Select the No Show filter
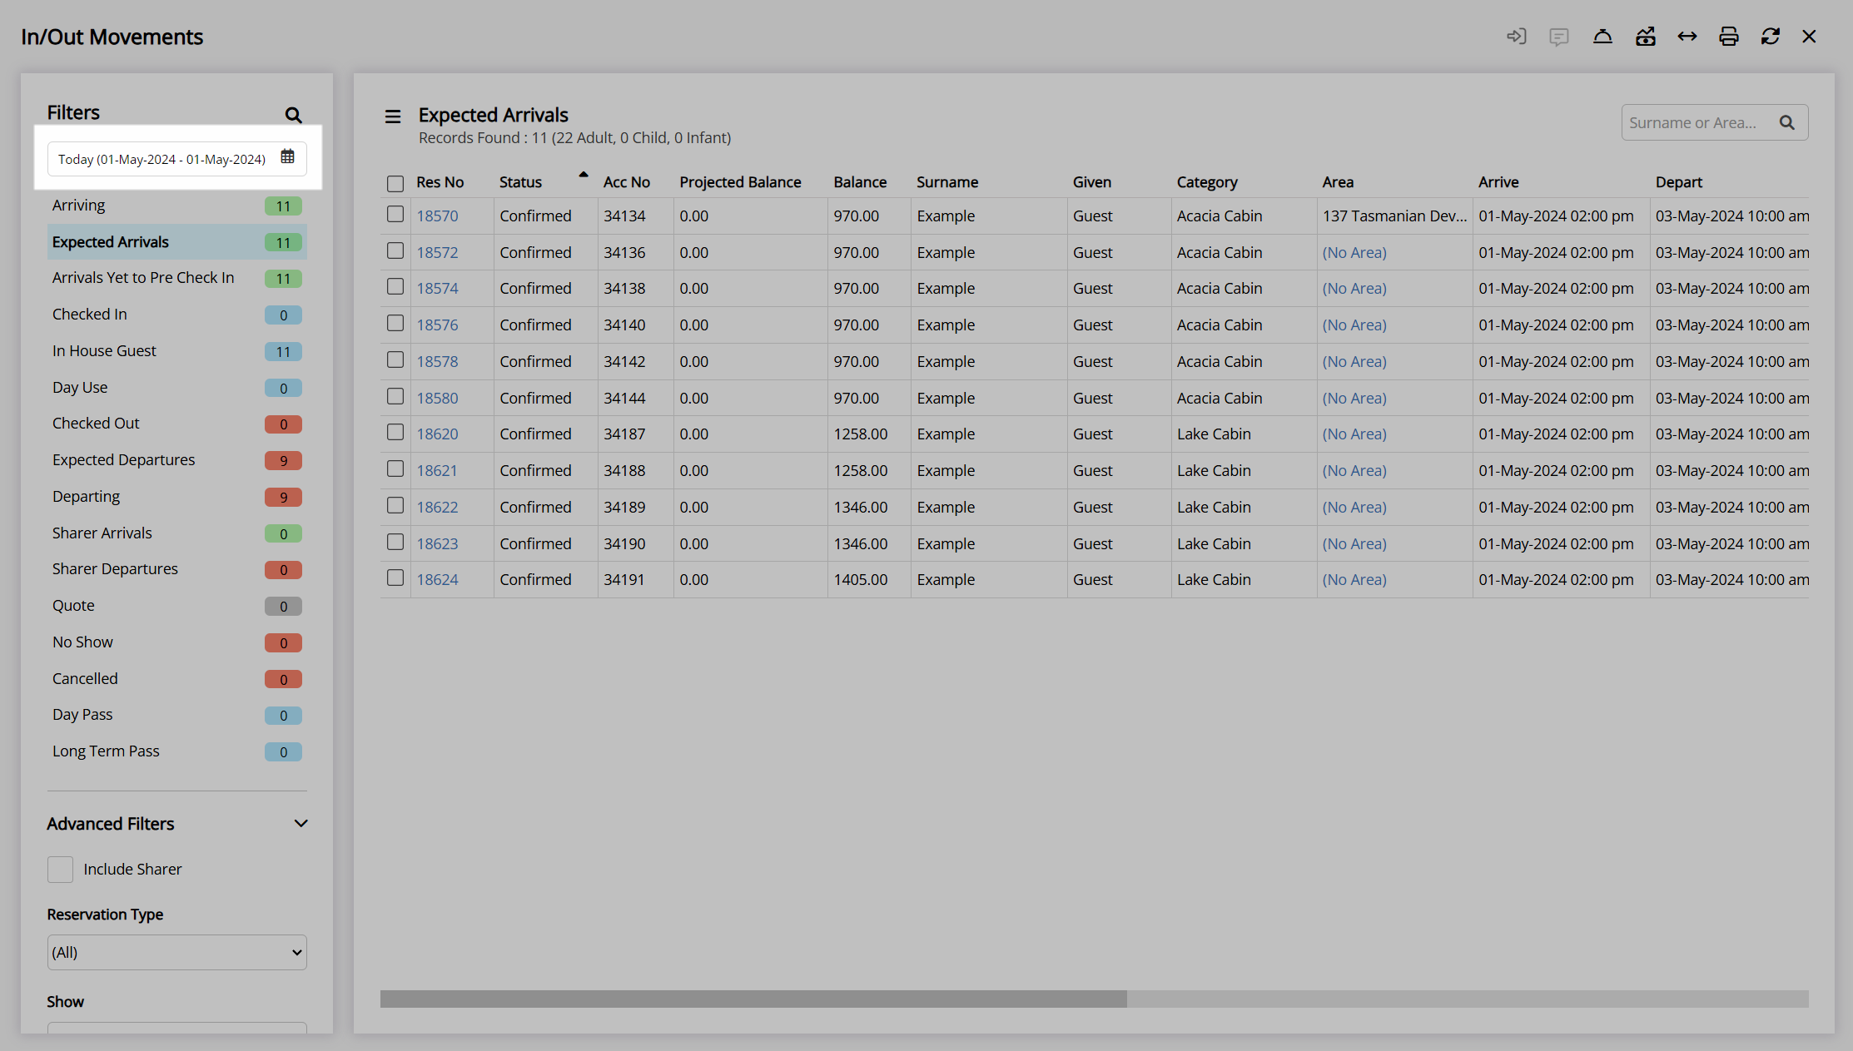This screenshot has width=1853, height=1051. pos(176,642)
